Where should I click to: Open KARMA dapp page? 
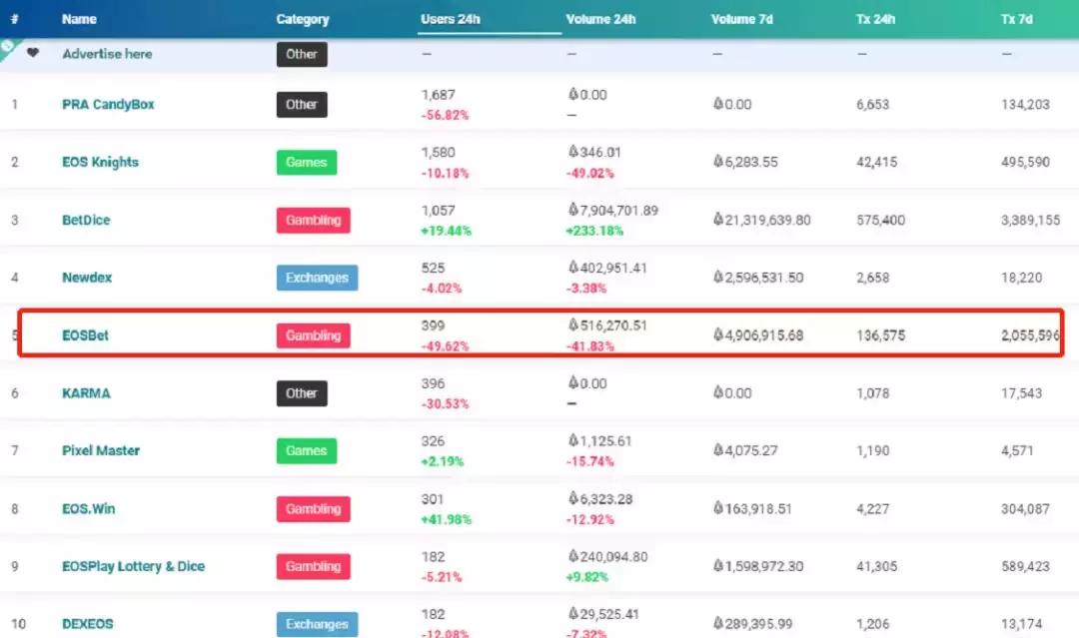coord(86,393)
